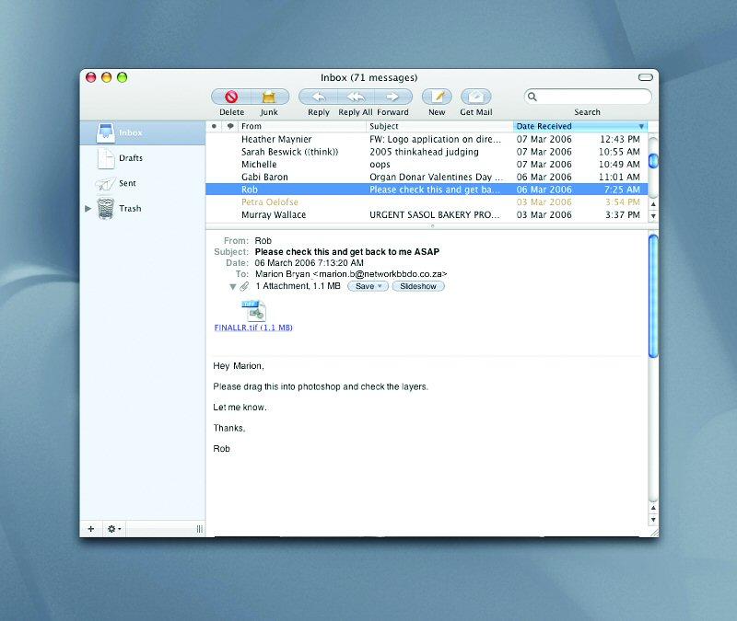Mark message as Junk

(x=269, y=97)
